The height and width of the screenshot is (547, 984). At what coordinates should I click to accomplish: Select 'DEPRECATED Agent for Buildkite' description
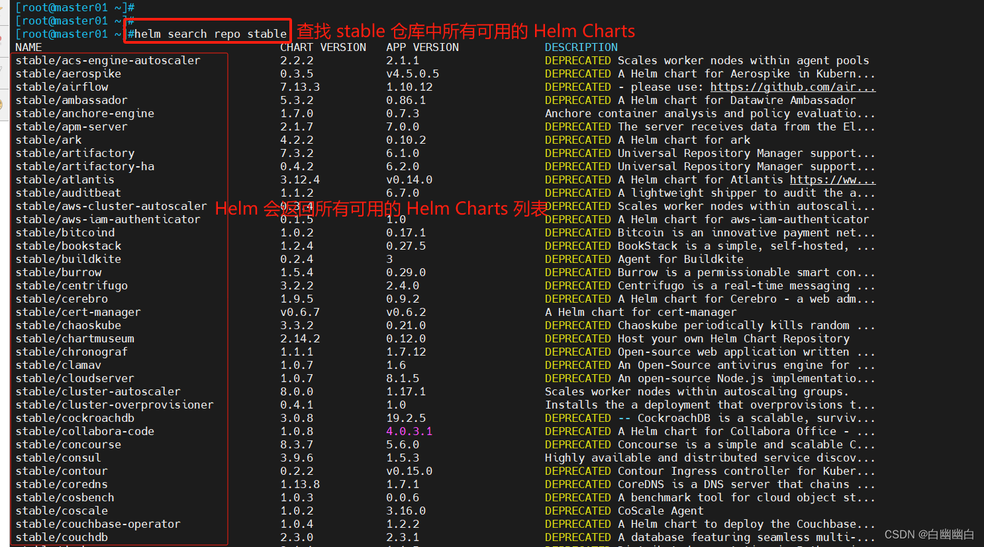pos(644,259)
